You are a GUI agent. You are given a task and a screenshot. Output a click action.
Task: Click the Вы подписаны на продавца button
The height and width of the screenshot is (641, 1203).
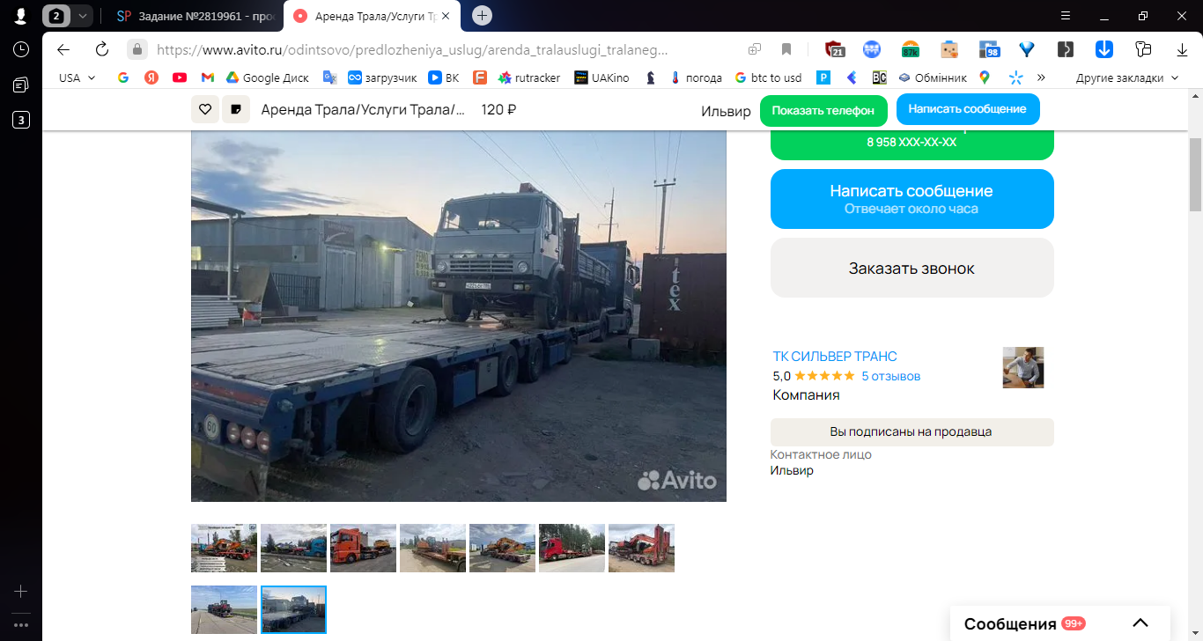tap(911, 432)
